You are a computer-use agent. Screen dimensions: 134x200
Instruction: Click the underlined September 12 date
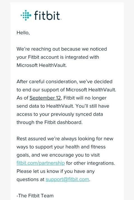click(45, 98)
